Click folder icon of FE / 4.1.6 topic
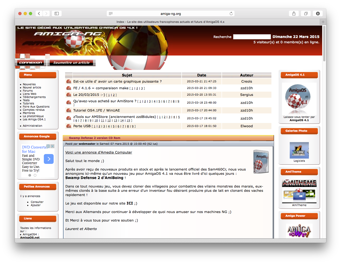 coord(69,88)
